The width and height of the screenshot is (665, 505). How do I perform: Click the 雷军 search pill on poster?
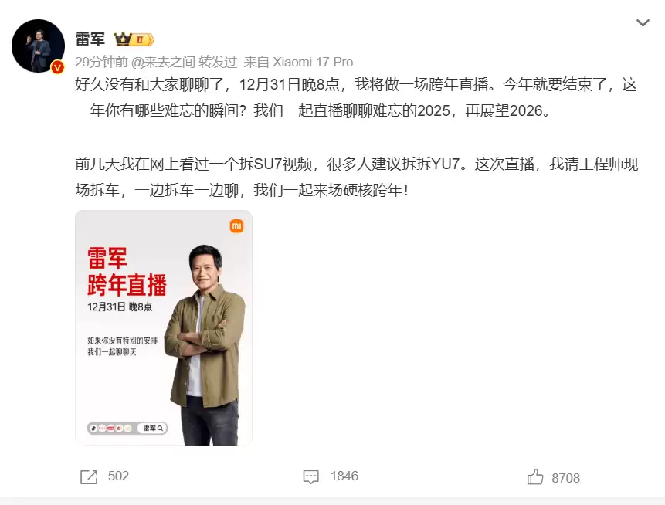coord(153,429)
